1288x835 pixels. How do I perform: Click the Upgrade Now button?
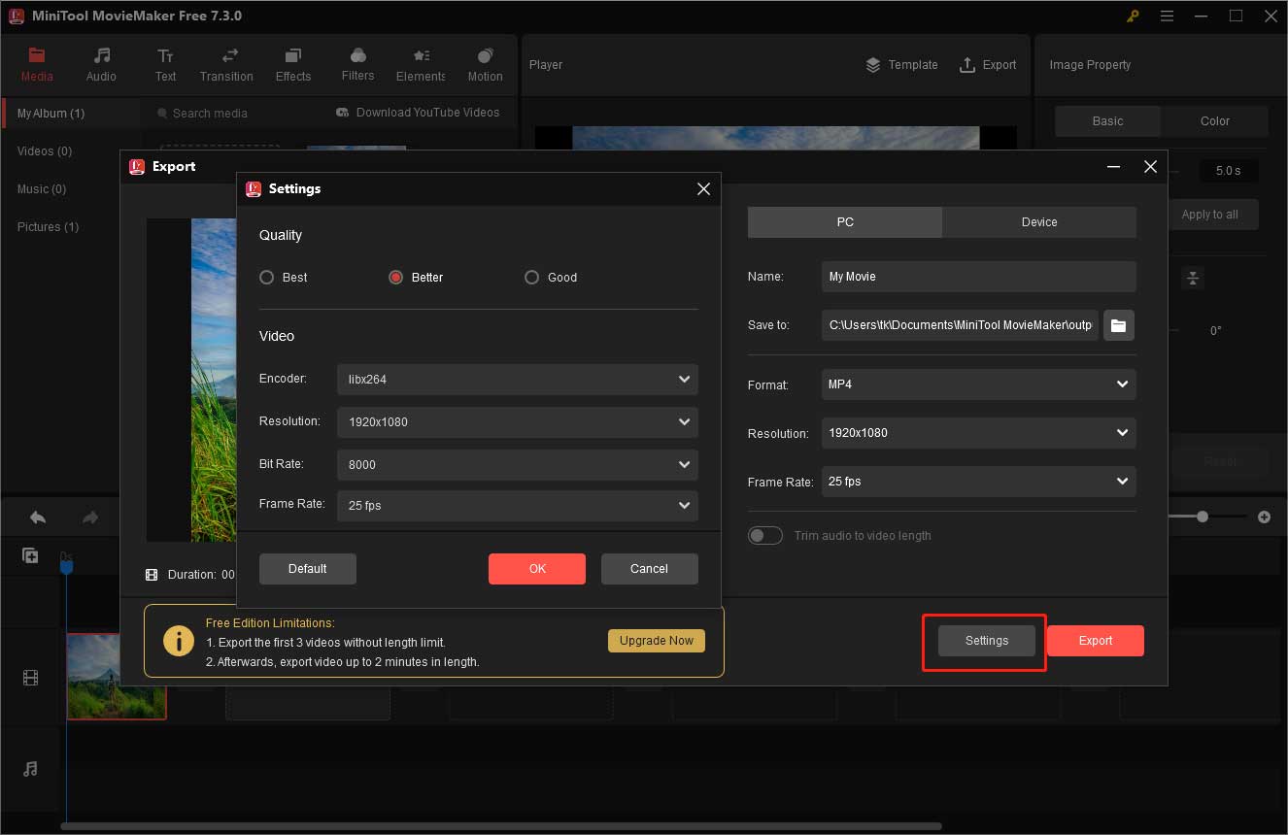tap(657, 641)
